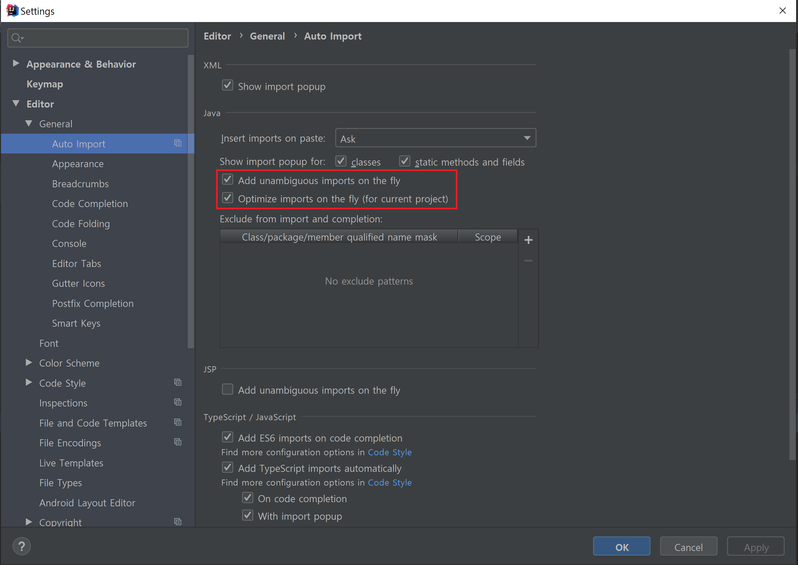798x565 pixels.
Task: Click project-level icon beside File Encodings
Action: coord(178,442)
